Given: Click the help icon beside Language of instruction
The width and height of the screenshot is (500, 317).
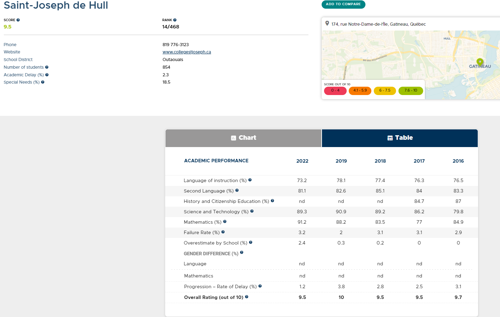Looking at the screenshot, I should [250, 180].
